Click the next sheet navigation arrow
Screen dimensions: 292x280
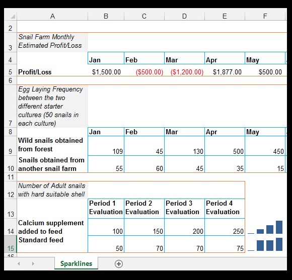[x=33, y=263]
